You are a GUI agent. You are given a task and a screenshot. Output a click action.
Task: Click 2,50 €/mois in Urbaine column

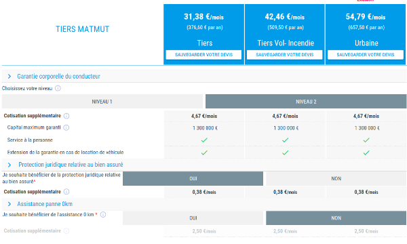(366, 231)
